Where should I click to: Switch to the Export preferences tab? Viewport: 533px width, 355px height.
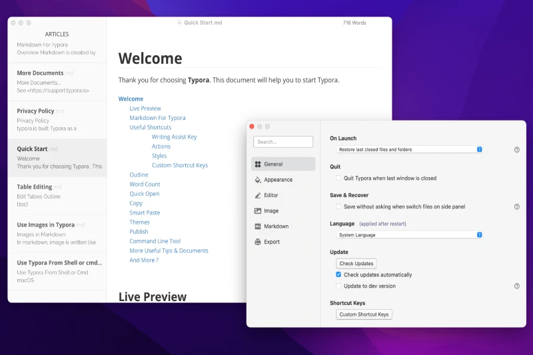click(283, 242)
